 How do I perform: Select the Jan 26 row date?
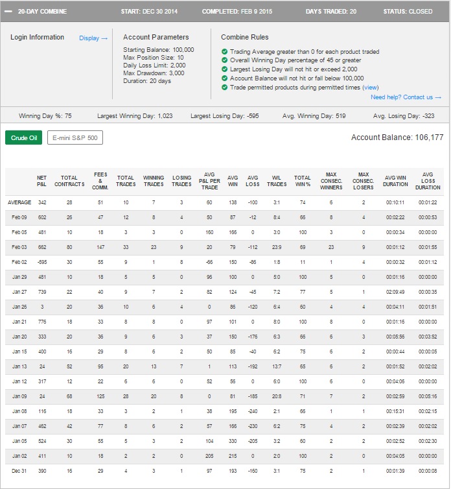tap(19, 307)
